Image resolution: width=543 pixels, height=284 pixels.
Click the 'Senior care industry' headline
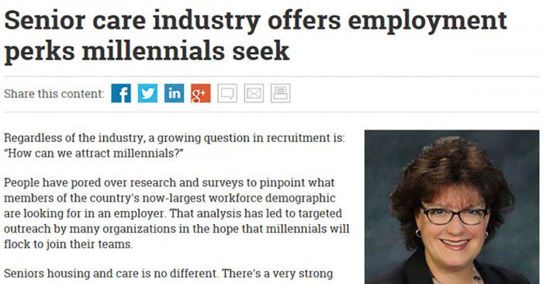255,36
